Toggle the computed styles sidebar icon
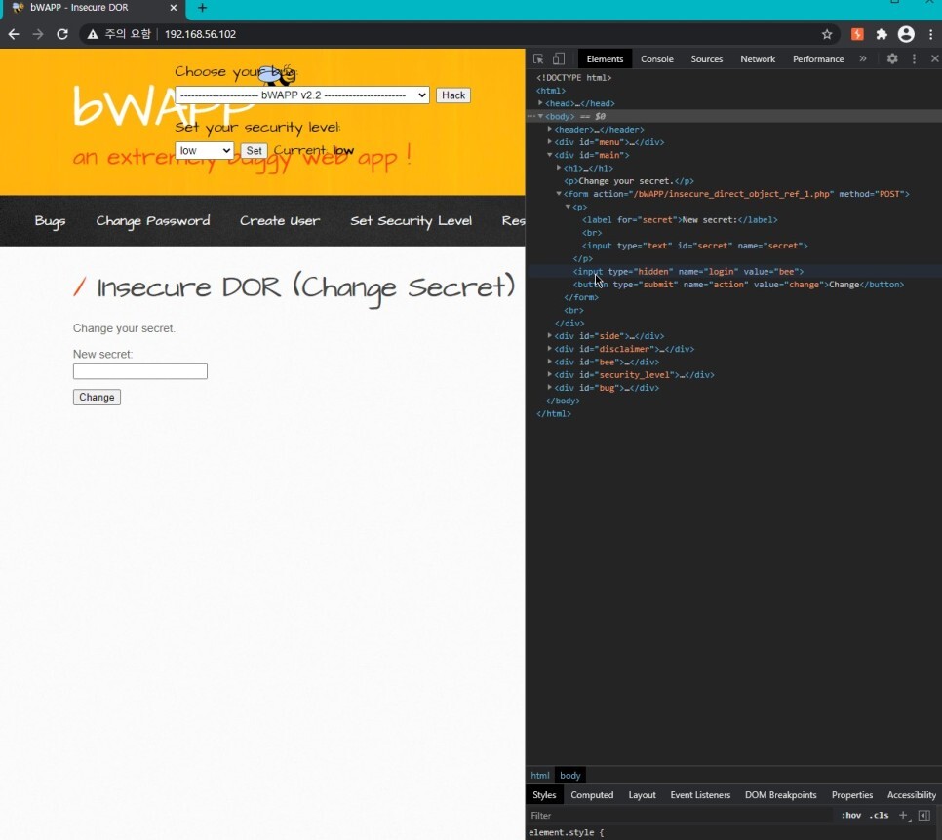 click(924, 815)
